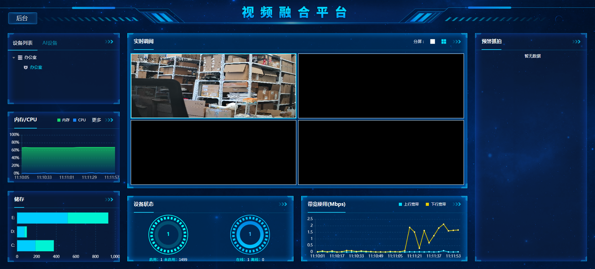Select four-screen grid split icon

tap(444, 41)
